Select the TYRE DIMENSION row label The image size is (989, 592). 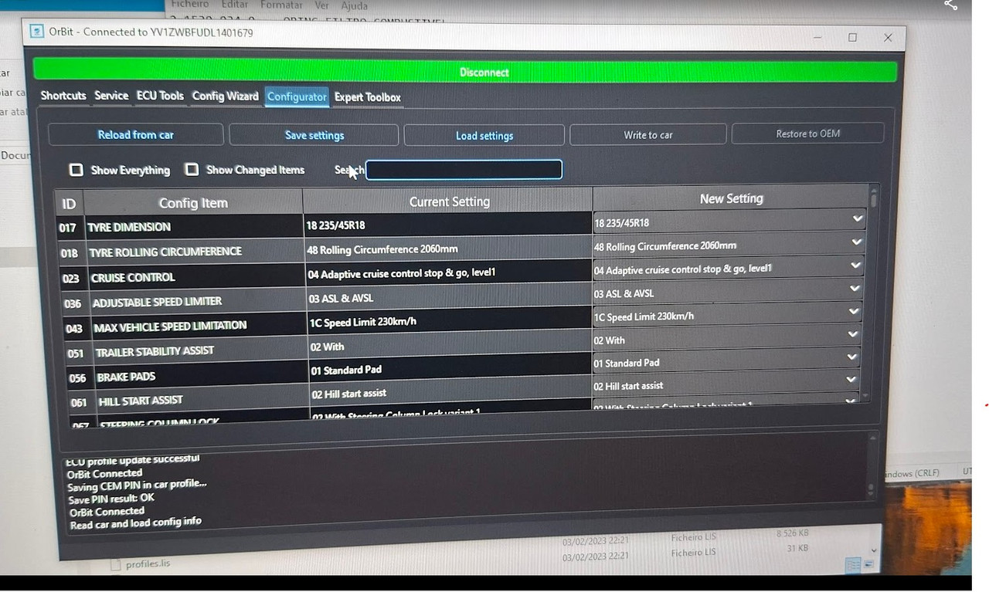click(129, 227)
